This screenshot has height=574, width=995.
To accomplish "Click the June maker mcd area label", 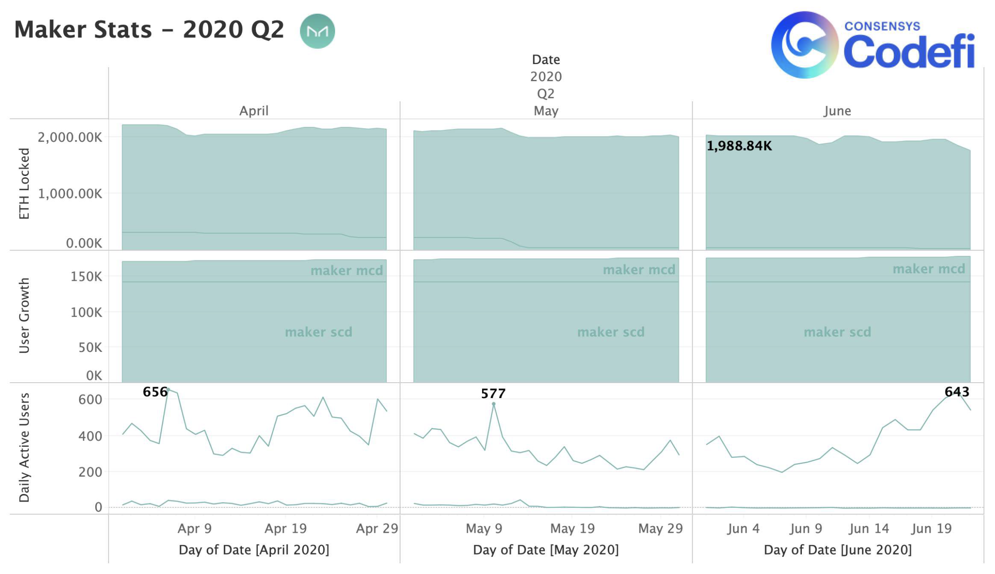I will pyautogui.click(x=928, y=269).
